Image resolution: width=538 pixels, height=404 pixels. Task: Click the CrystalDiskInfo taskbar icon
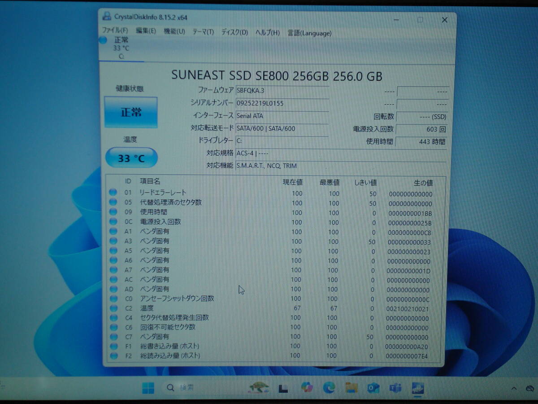417,387
